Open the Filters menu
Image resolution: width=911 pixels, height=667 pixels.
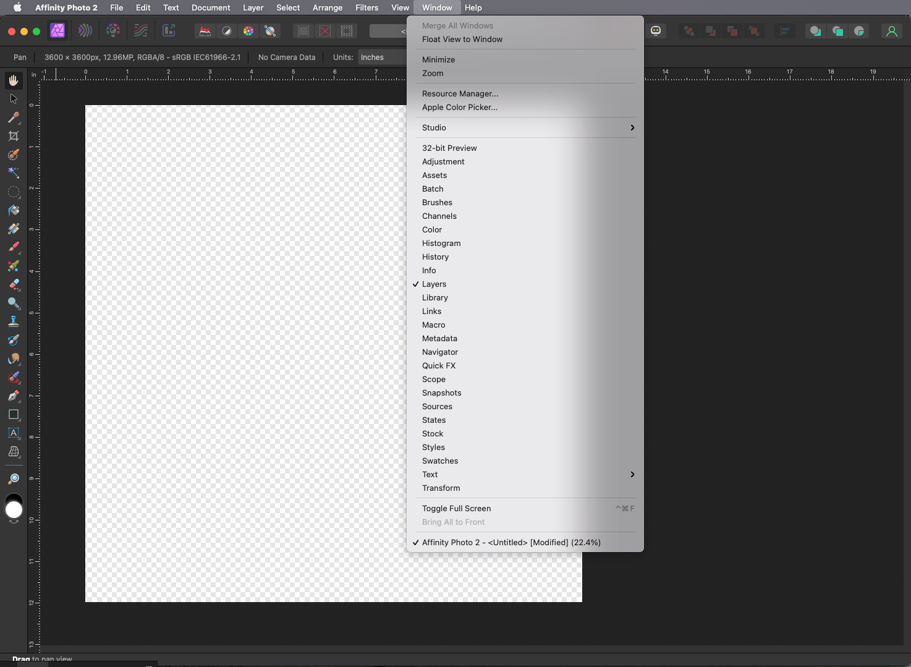click(x=367, y=7)
